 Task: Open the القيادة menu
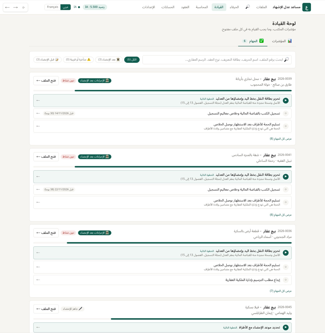coord(219,7)
